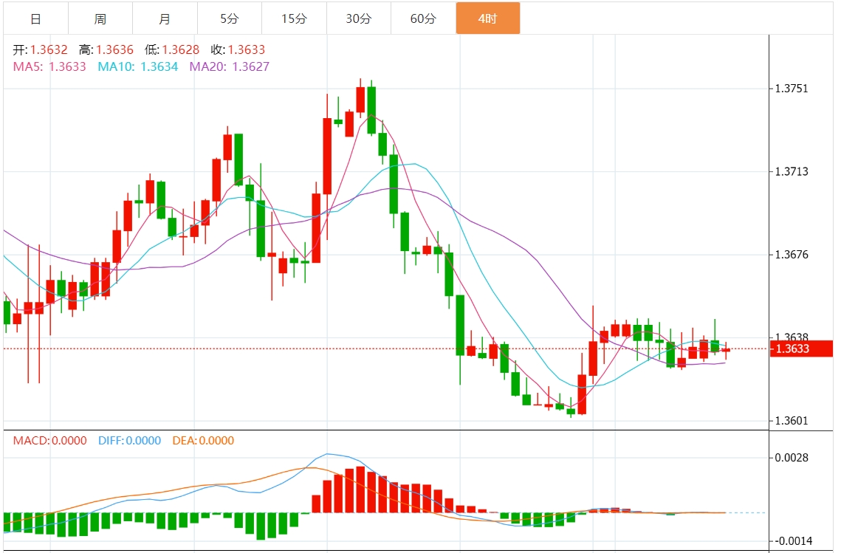Click the tallest green candle at the chart peak

point(371,109)
